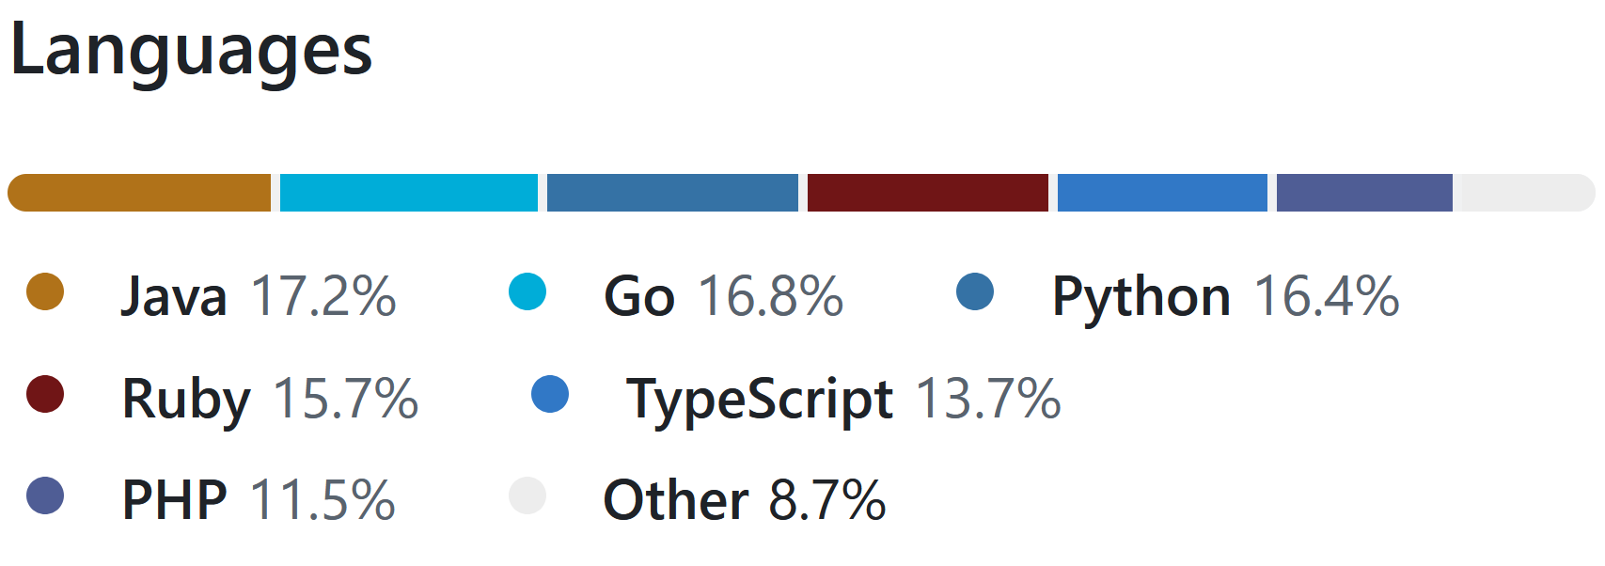Click the dark red Ruby color dot
Screen dimensions: 1605x566
[45, 394]
